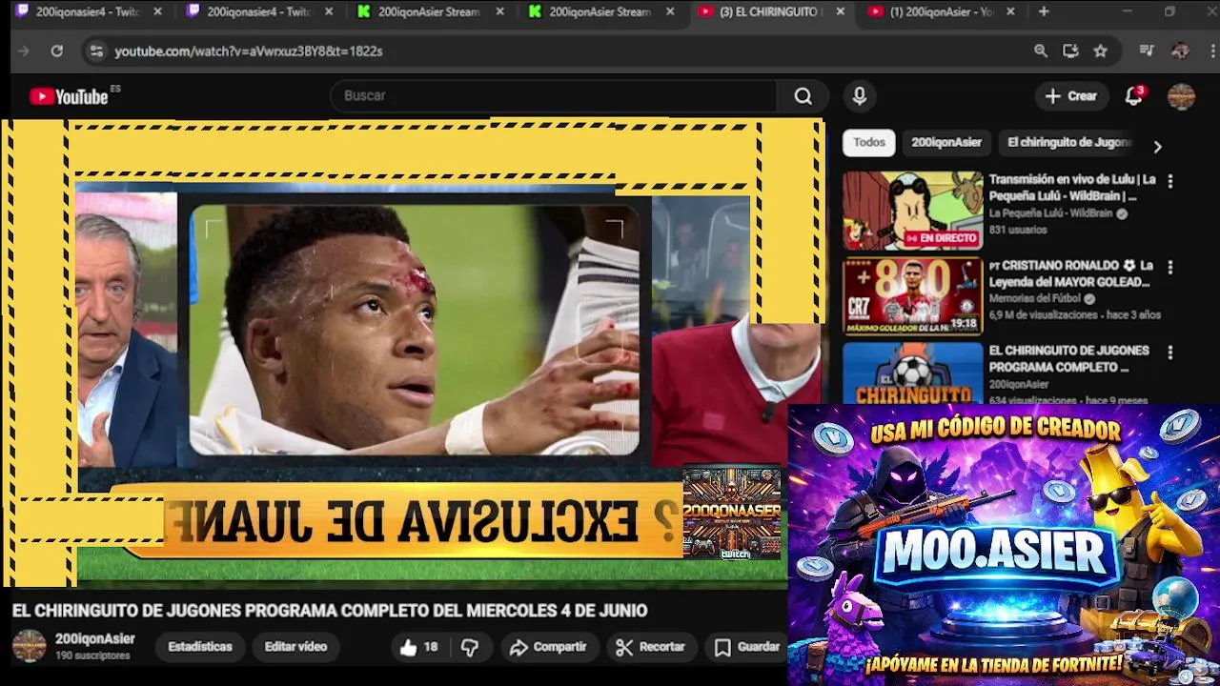Open title CRISTIANO RONALDO La Leyenda del MAYOR GOLEADOR
The image size is (1220, 686).
[x=1071, y=273]
